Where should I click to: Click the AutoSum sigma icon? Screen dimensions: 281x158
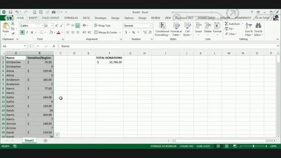[227, 24]
